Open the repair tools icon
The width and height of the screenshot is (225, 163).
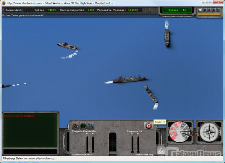tap(90, 126)
